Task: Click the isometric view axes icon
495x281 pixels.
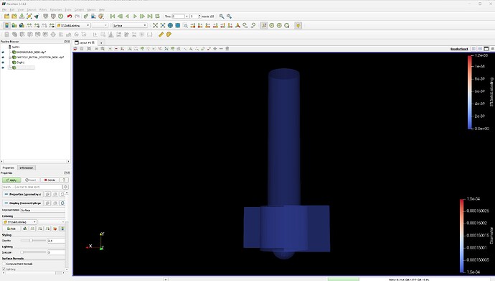Action: click(238, 26)
